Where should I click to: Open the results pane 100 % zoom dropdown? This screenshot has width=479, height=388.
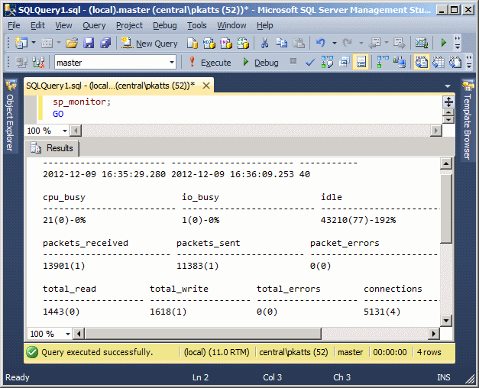pos(68,334)
